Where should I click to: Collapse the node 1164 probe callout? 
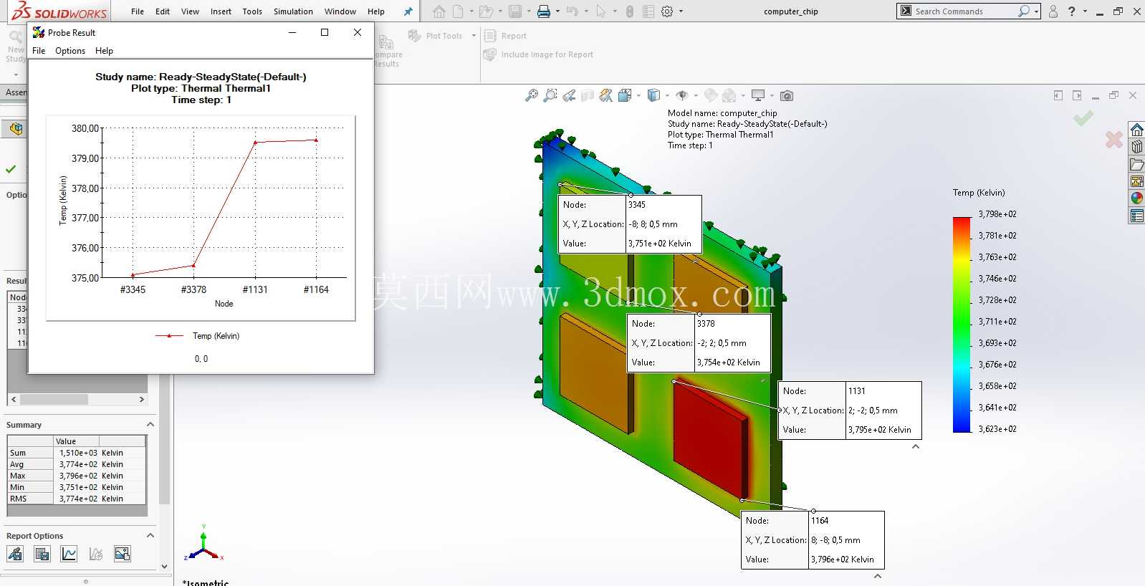point(878,576)
